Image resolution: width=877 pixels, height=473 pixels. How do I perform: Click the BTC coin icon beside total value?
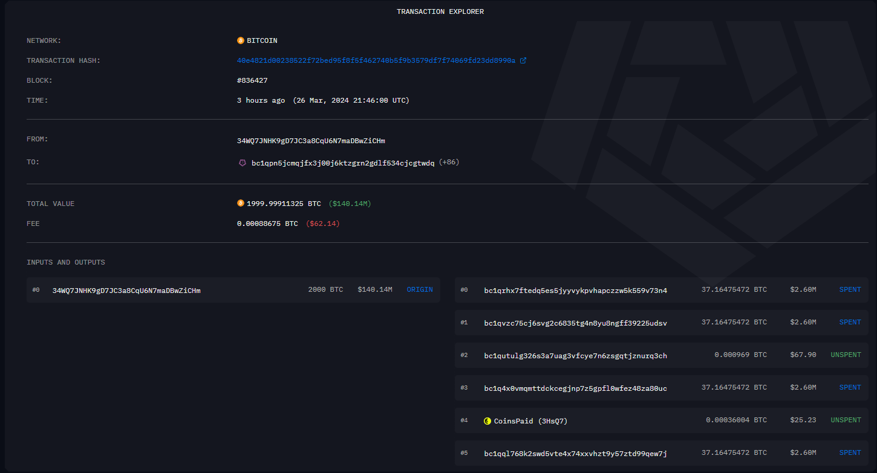241,204
